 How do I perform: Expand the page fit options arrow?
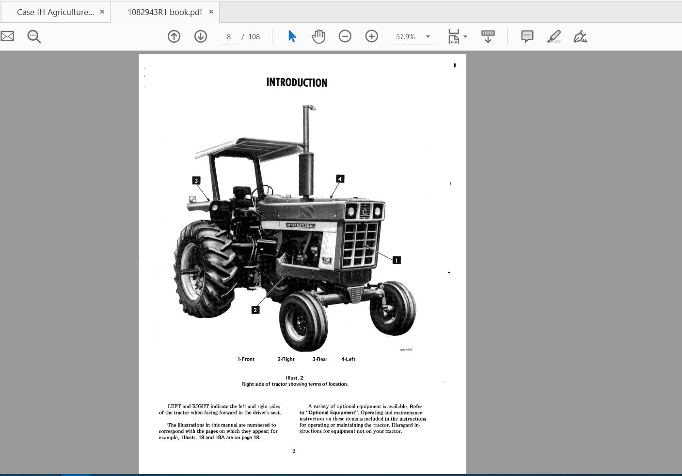click(465, 37)
